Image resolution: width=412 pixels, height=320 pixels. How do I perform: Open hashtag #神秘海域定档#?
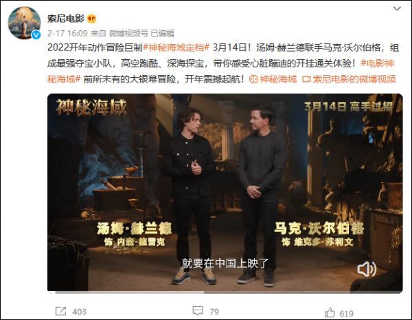point(176,47)
